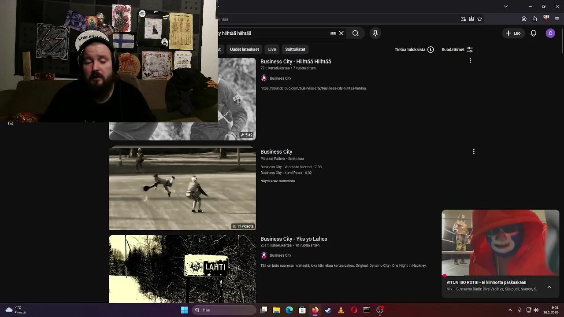Screen dimensions: 564x317
Task: Open the Firefox hamburger menu
Action: click(557, 19)
